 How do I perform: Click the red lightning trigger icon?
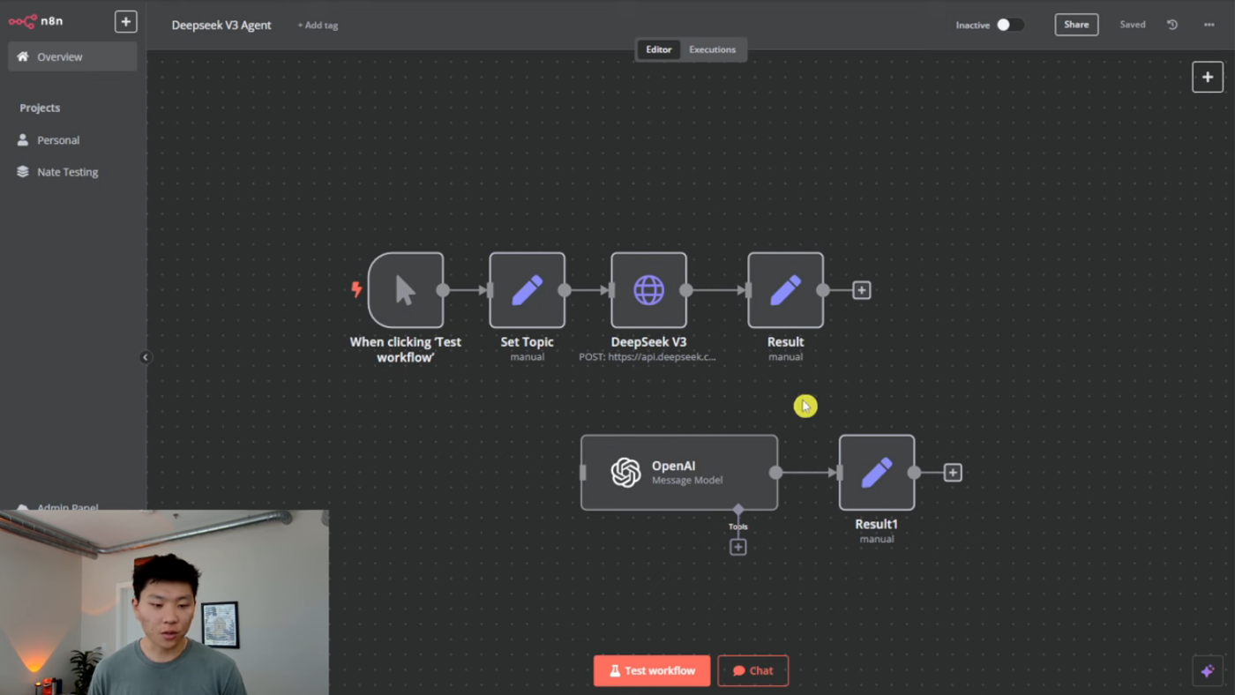[356, 289]
